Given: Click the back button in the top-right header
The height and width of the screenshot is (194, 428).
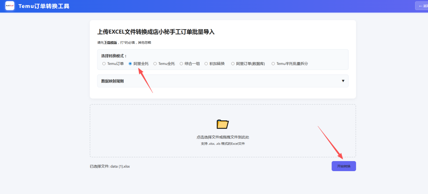Looking at the screenshot, I should 422,6.
